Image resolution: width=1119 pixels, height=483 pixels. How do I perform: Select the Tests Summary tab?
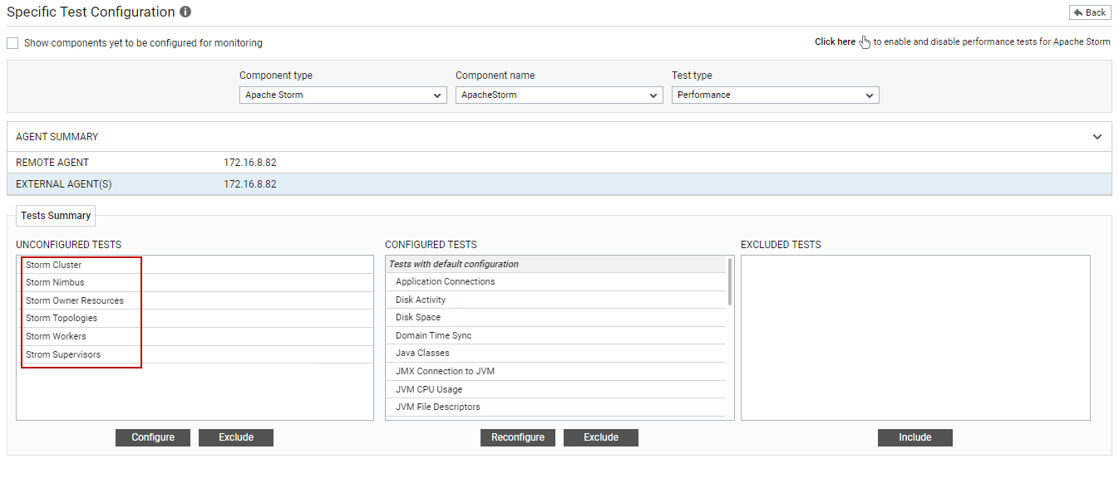point(56,216)
